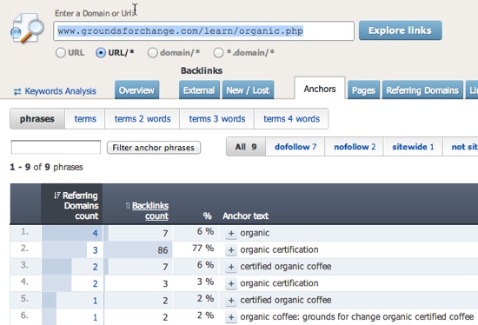Expand row 3 'certified organic coffee'
The width and height of the screenshot is (478, 325).
(x=231, y=267)
